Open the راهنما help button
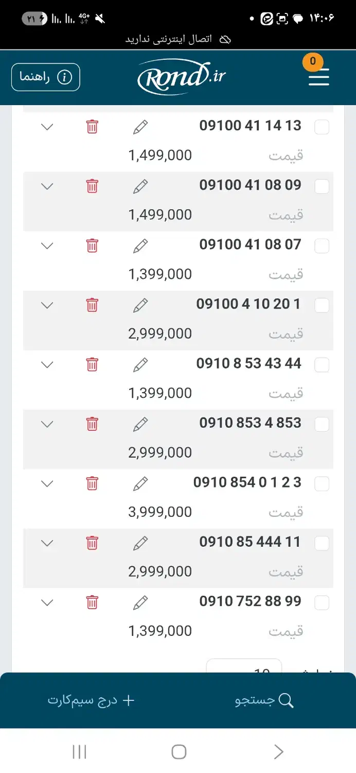Image resolution: width=356 pixels, height=773 pixels. pos(46,77)
